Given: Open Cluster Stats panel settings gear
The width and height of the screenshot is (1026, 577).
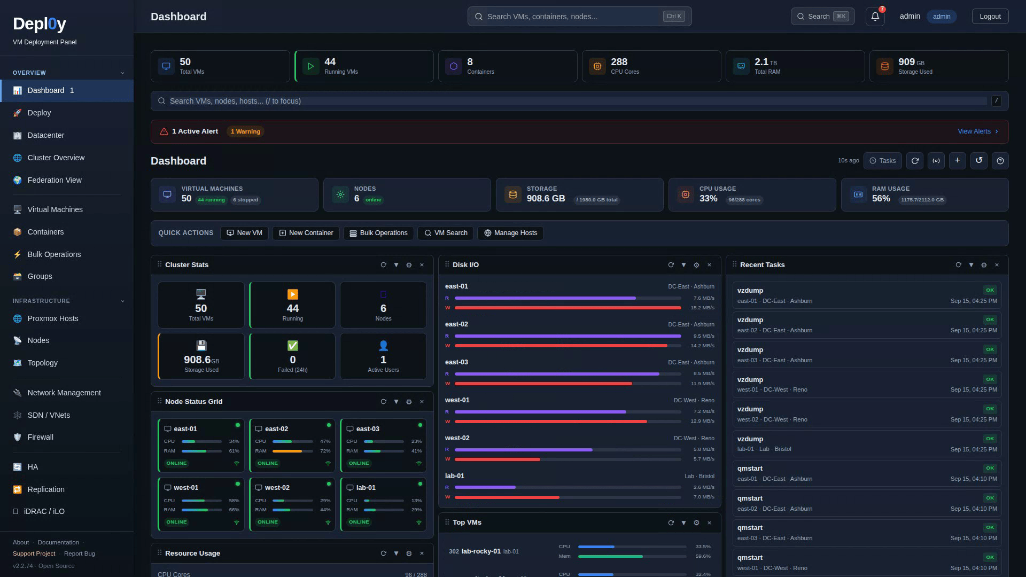Looking at the screenshot, I should click(409, 265).
